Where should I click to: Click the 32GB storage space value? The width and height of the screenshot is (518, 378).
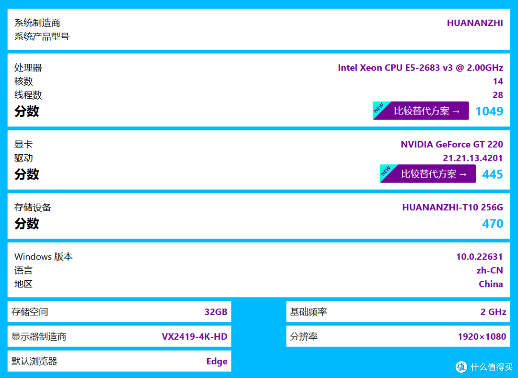[x=216, y=312]
